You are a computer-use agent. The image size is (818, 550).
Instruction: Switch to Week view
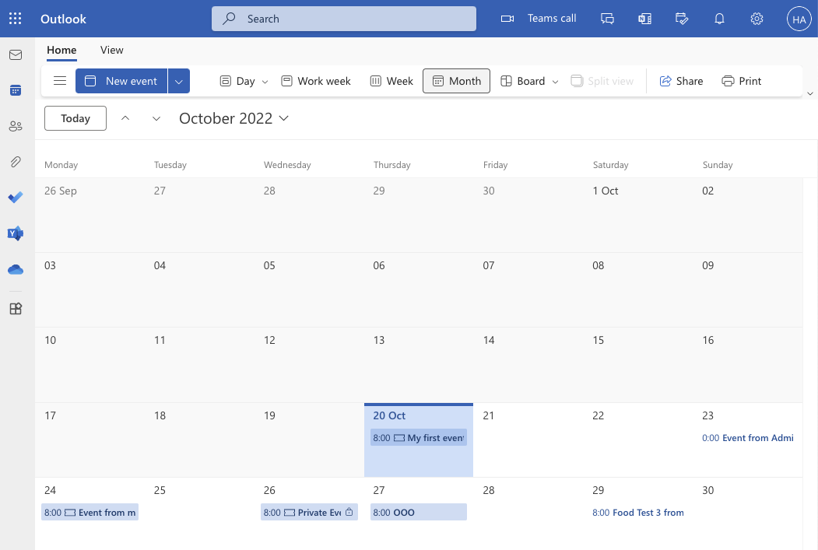[x=391, y=81]
